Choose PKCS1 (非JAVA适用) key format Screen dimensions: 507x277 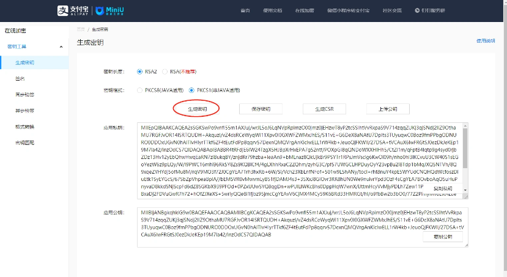215,90
